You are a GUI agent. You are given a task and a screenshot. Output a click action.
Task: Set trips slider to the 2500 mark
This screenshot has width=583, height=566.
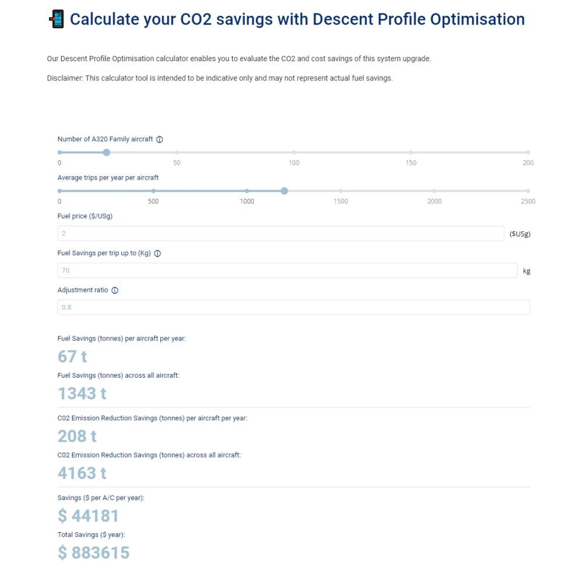[528, 191]
